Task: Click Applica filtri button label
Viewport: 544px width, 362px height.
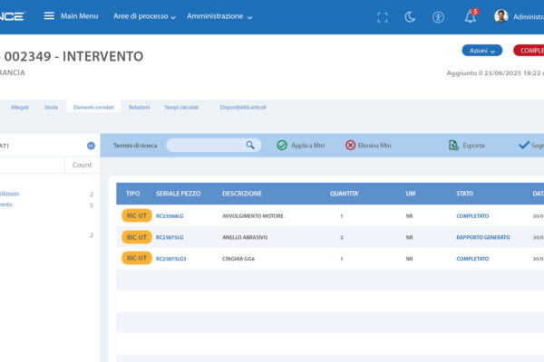Action: pos(308,146)
